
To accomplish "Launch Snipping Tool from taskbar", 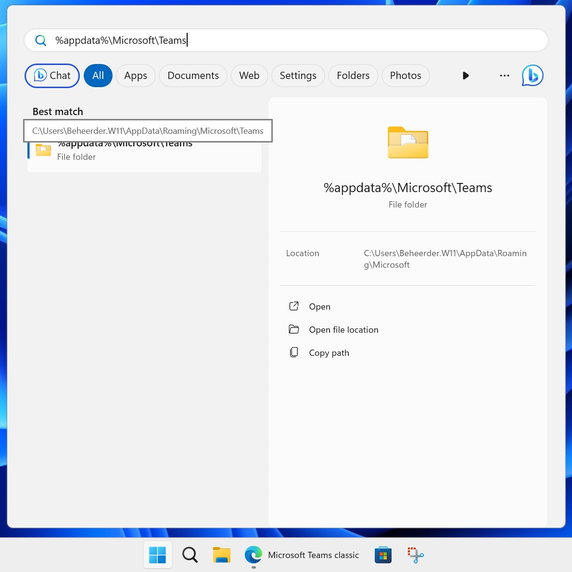I will click(x=415, y=555).
